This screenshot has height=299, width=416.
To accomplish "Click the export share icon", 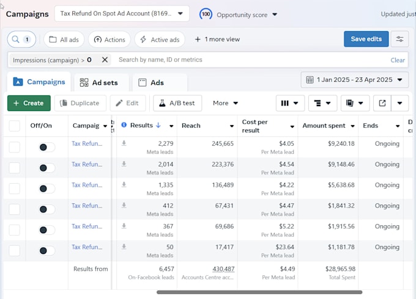I will 382,103.
